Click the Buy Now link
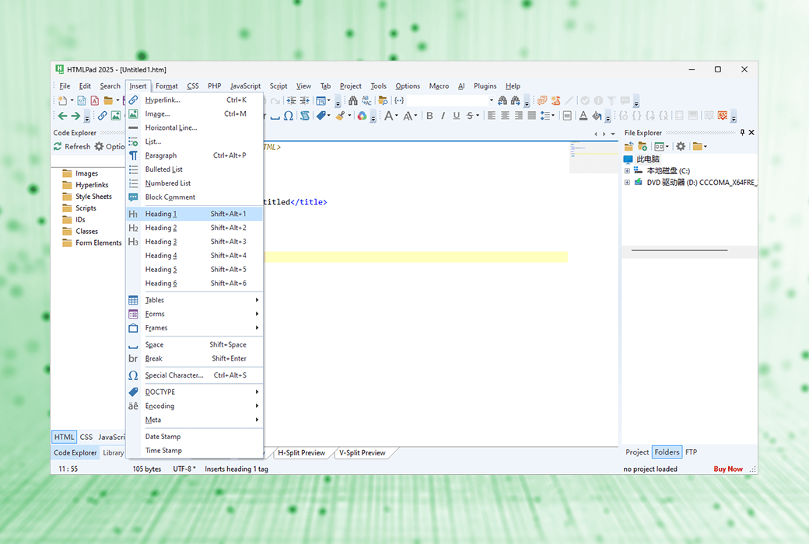Screen dimensions: 809x544 [x=728, y=469]
